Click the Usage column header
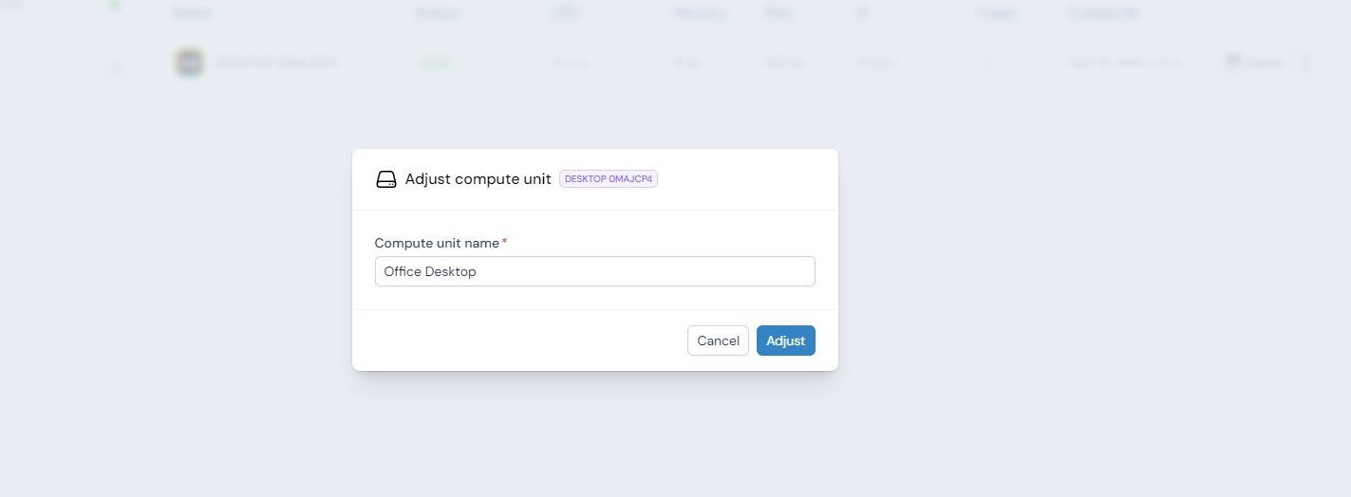Image resolution: width=1351 pixels, height=497 pixels. tap(996, 13)
